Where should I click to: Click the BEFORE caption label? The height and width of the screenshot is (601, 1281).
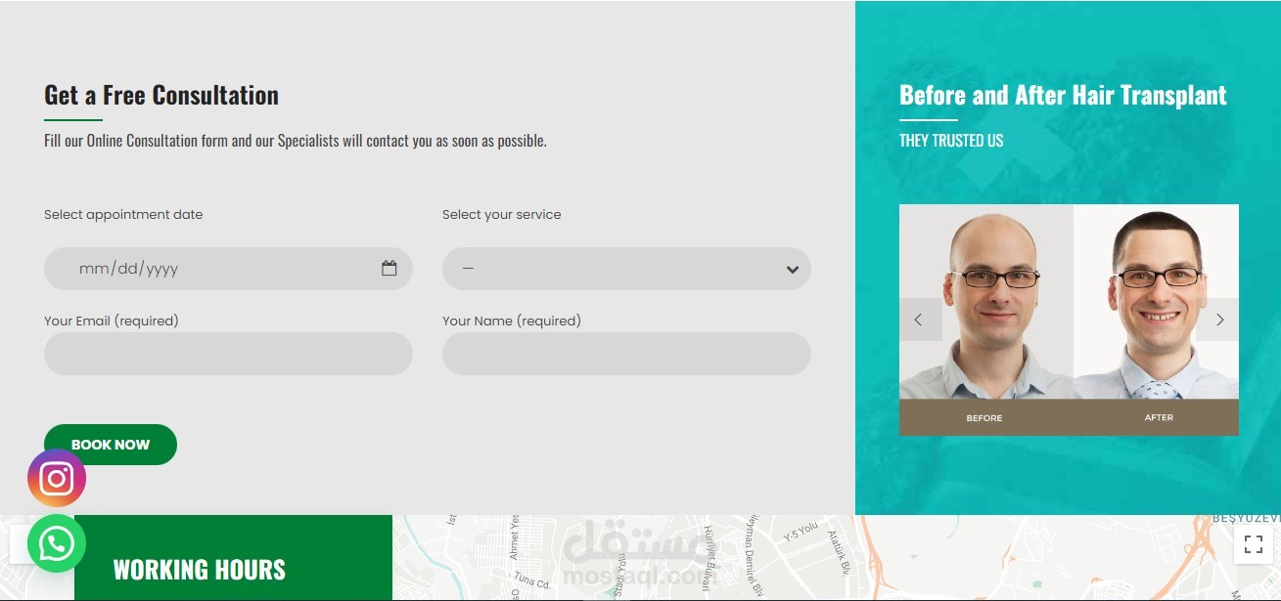click(984, 417)
